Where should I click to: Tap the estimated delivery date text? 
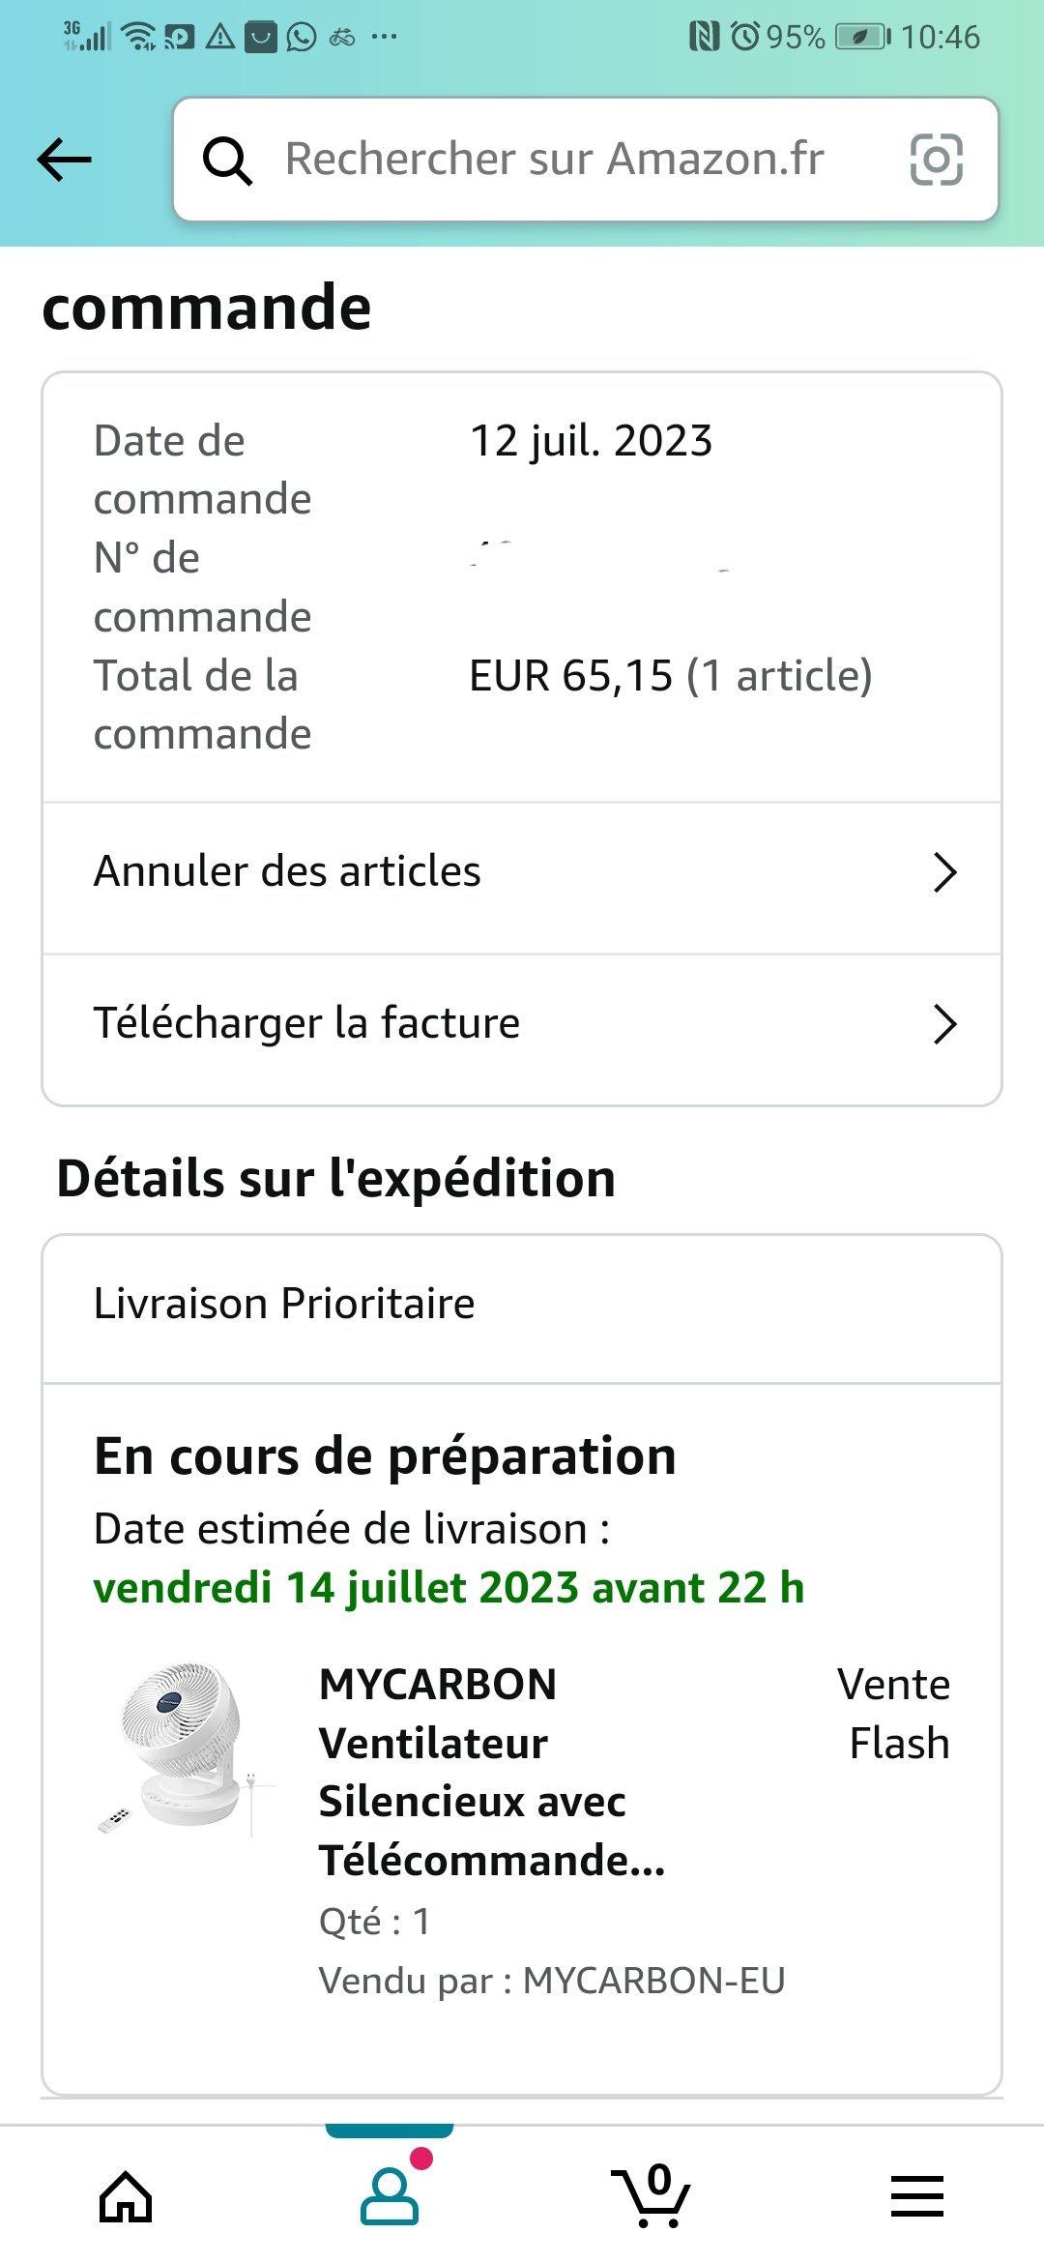(449, 1588)
